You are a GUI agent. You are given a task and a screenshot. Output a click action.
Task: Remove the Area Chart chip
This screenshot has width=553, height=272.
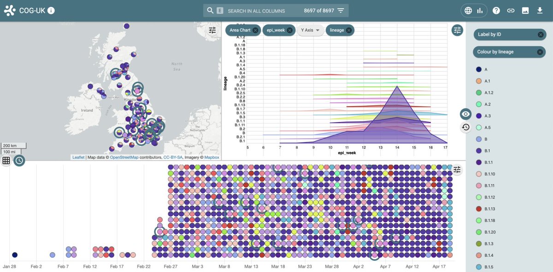coord(255,30)
